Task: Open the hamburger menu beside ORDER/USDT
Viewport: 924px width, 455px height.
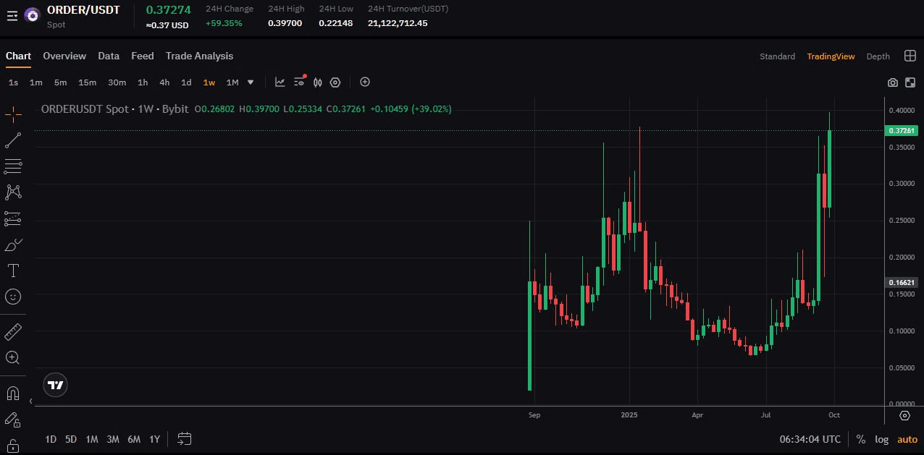Action: (12, 15)
